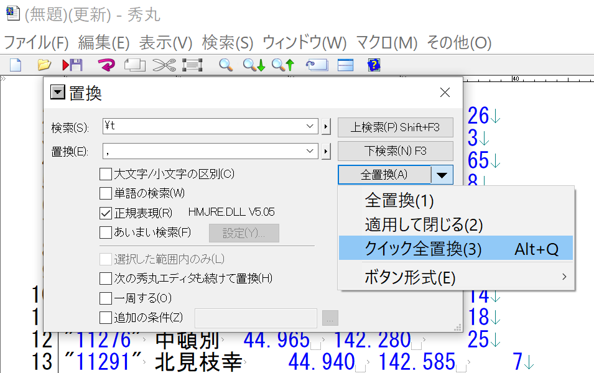Open the arrow menu beside 検索 field
This screenshot has height=373, width=594.
[326, 126]
